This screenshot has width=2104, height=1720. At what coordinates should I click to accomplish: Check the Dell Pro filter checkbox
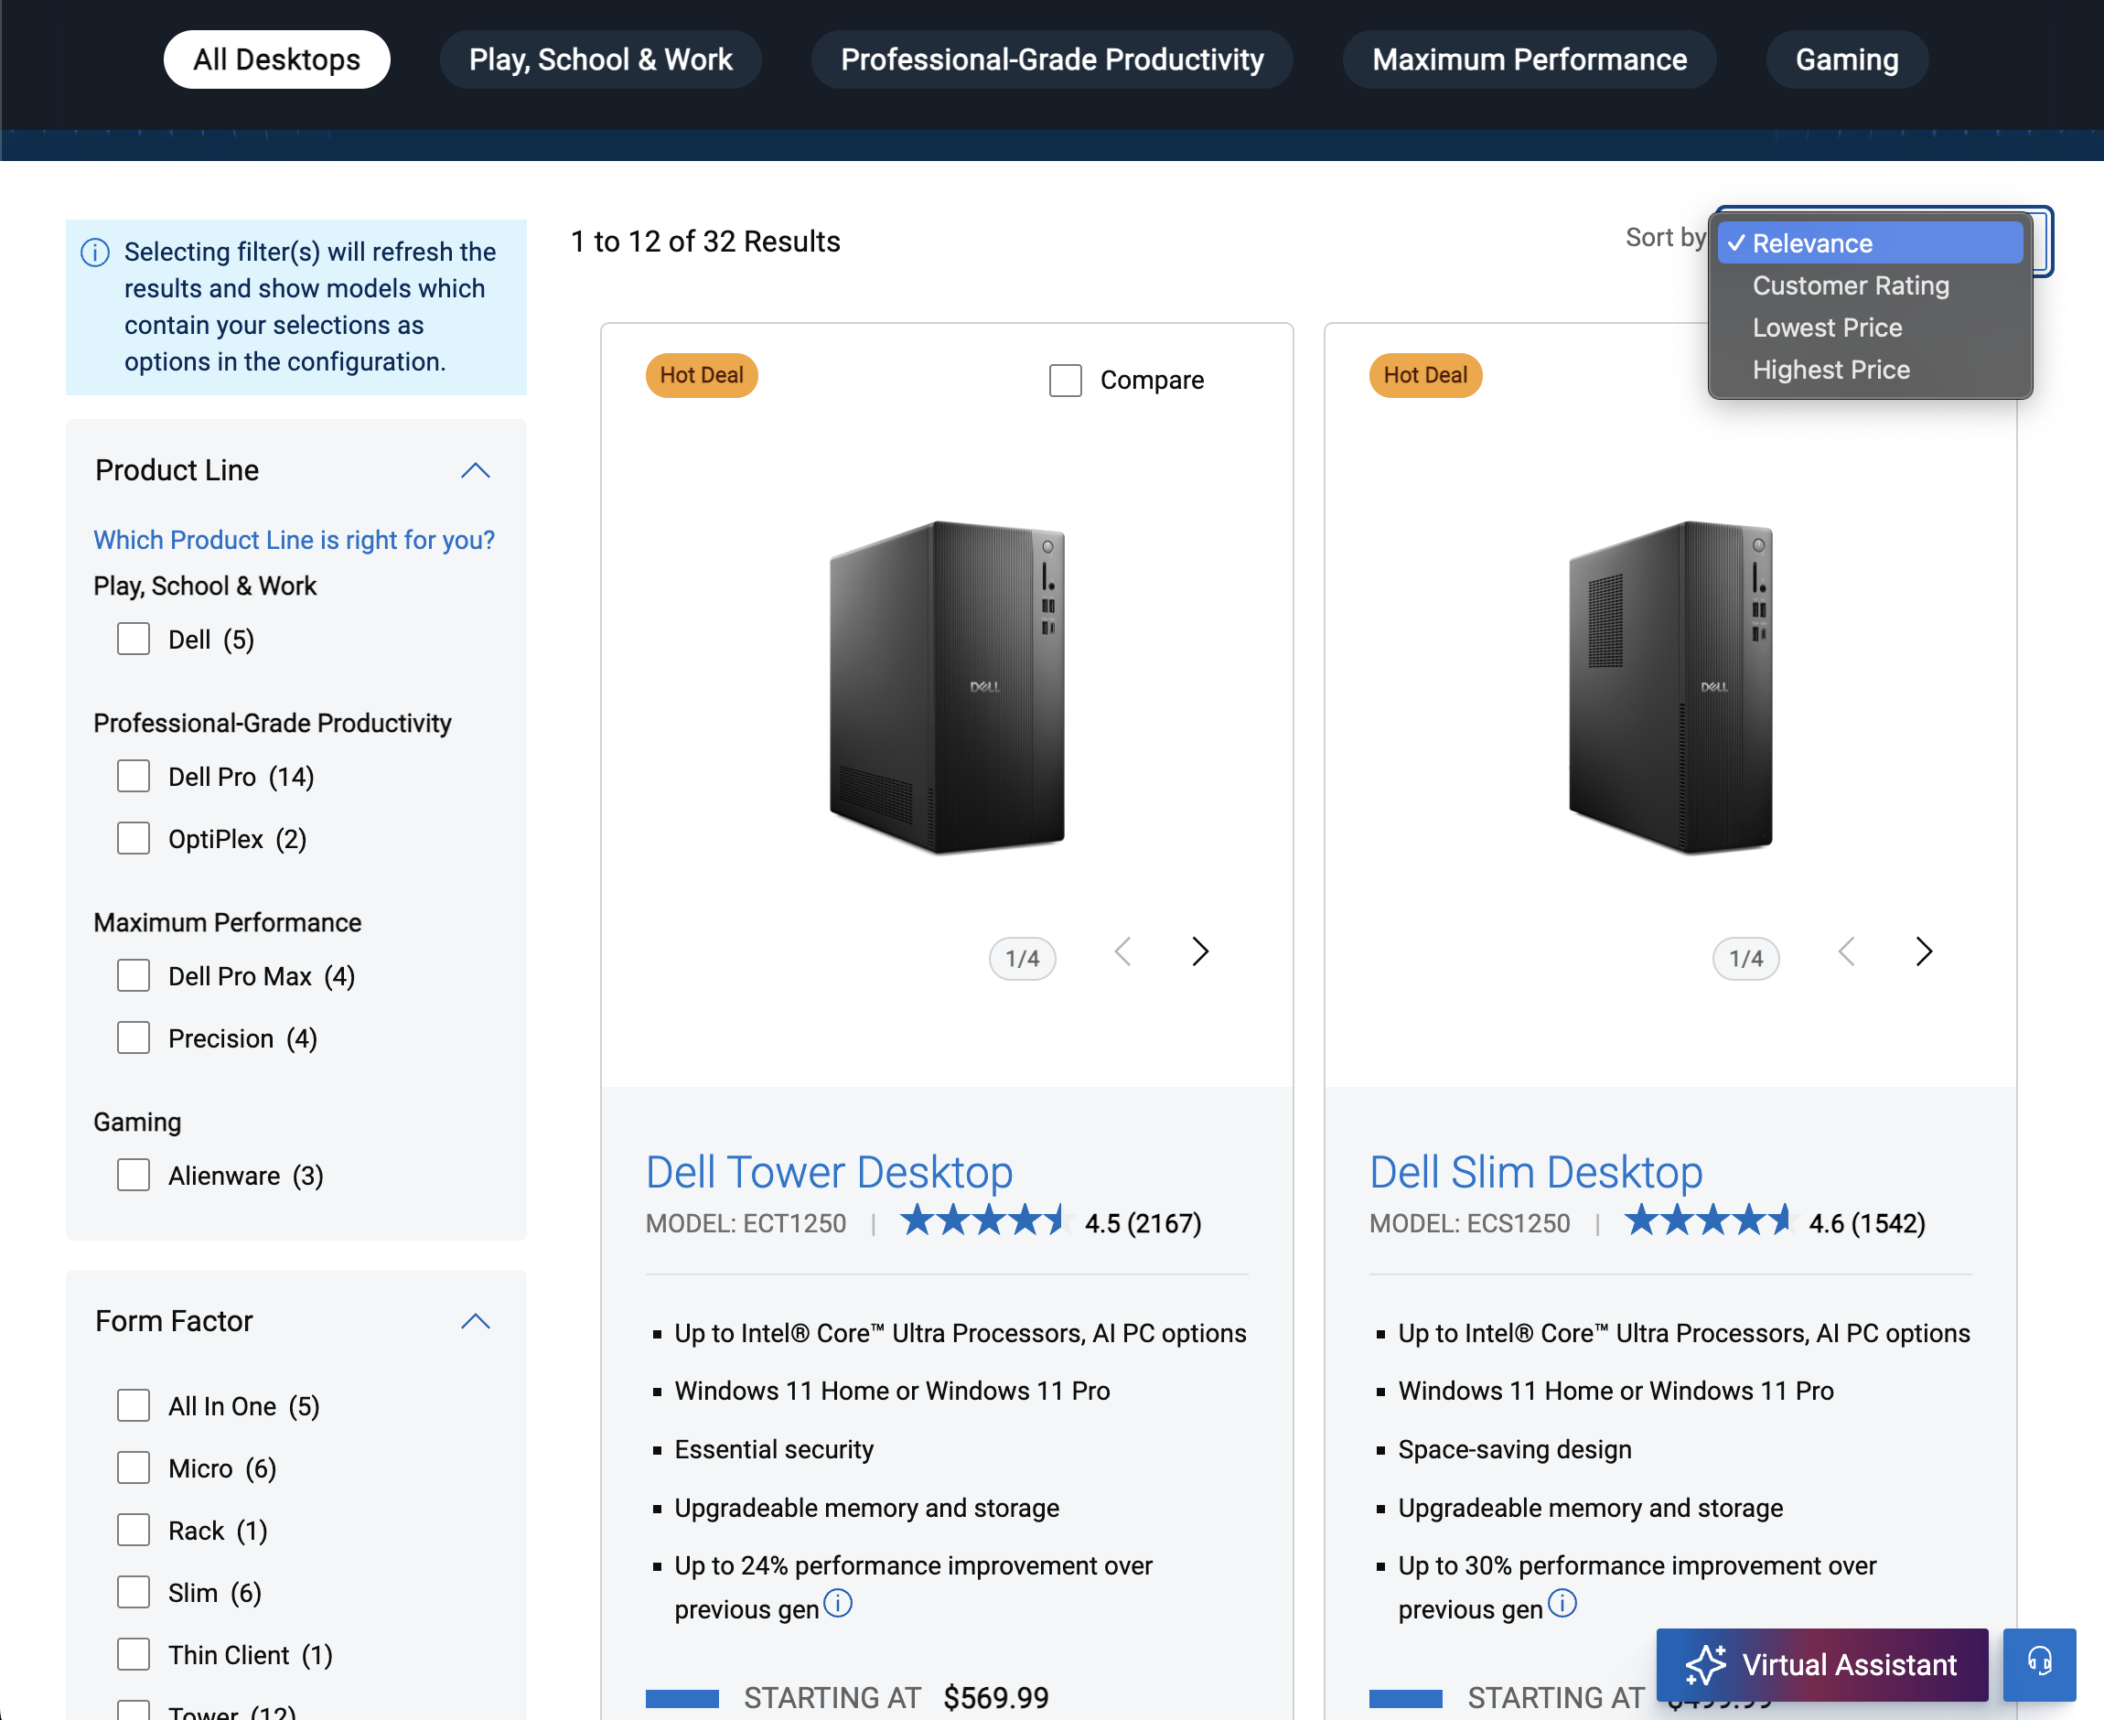click(133, 776)
